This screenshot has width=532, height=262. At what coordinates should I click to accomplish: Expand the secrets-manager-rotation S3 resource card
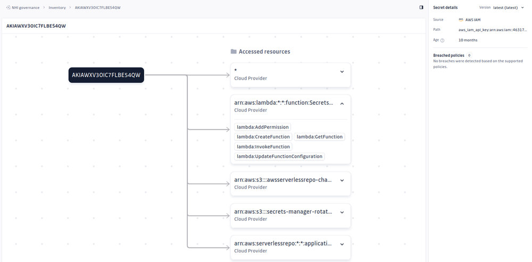[x=342, y=213]
